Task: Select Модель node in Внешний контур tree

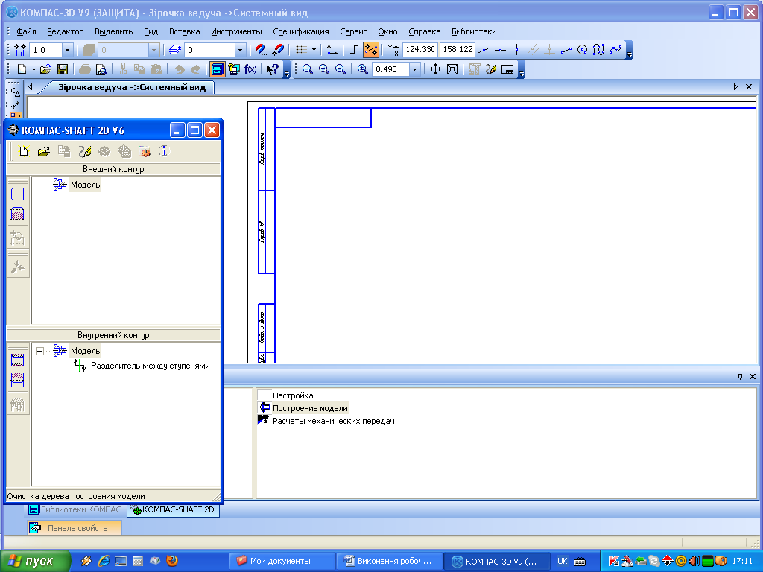Action: pos(85,185)
